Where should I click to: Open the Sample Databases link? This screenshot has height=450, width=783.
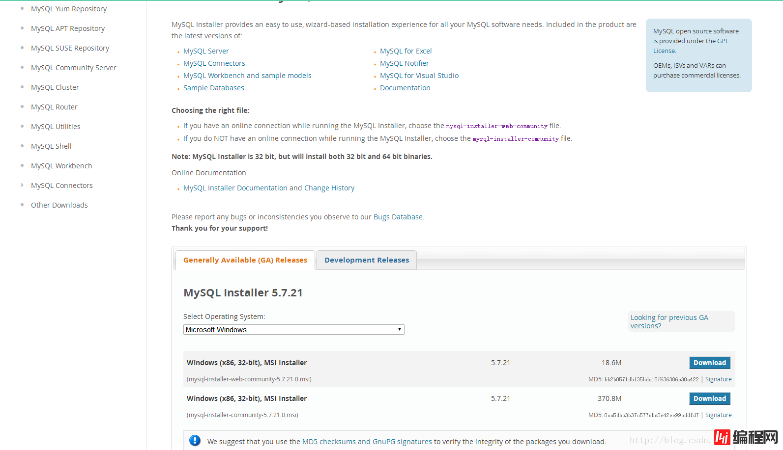pos(214,88)
